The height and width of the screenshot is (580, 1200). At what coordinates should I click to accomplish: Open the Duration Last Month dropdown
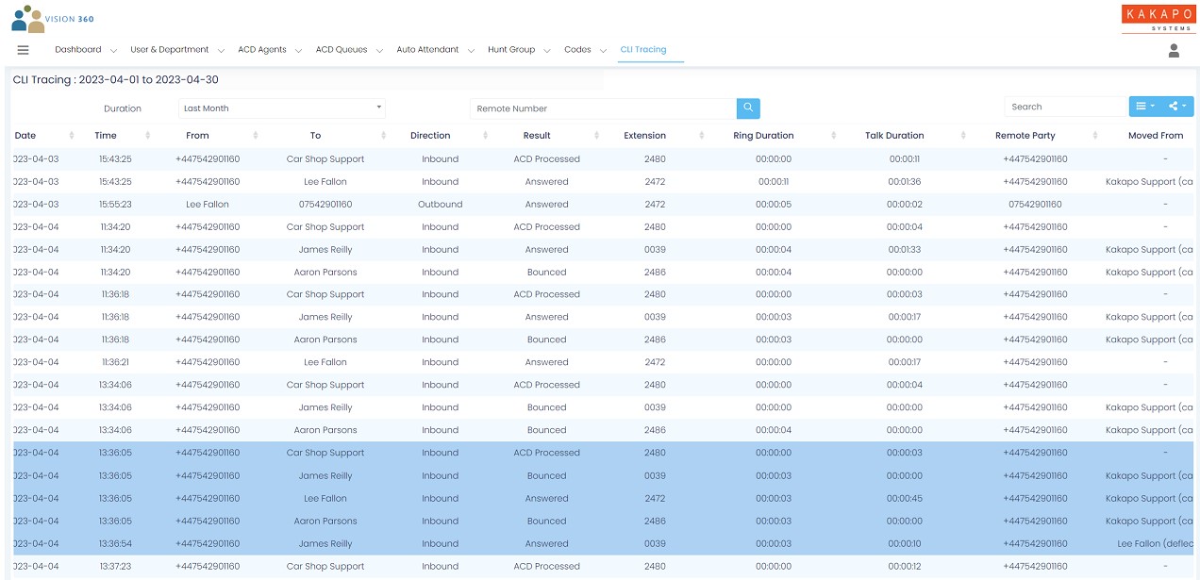[x=282, y=108]
